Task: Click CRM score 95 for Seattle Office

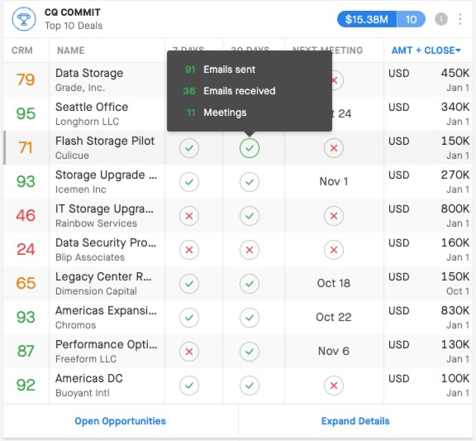Action: 26,113
